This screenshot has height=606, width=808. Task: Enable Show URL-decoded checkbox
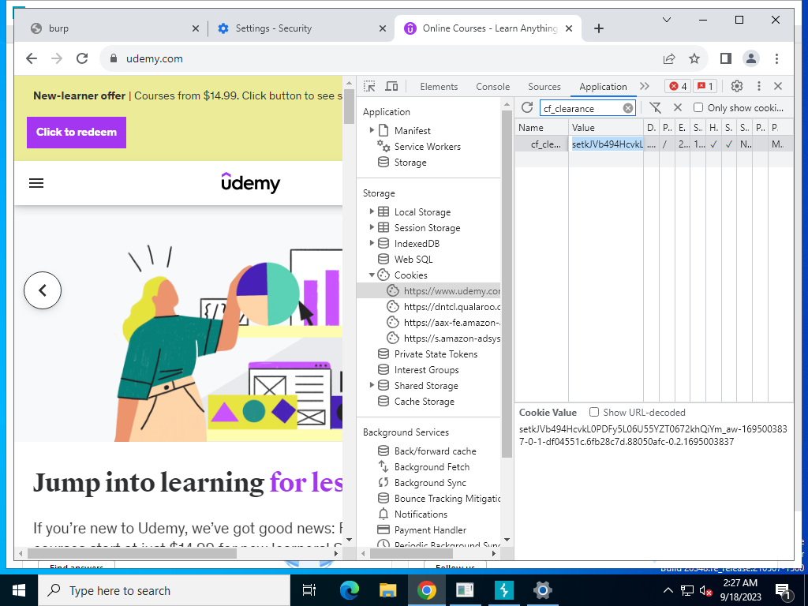pos(594,412)
